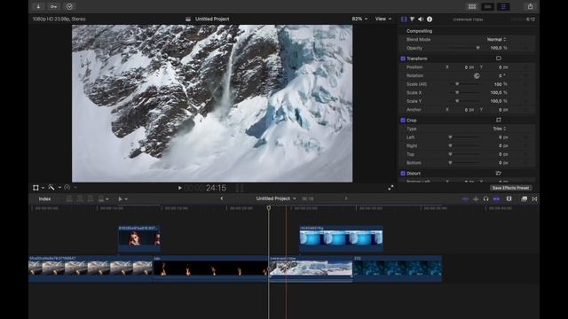568x319 pixels.
Task: Click the Rotation dial control
Action: pos(477,75)
